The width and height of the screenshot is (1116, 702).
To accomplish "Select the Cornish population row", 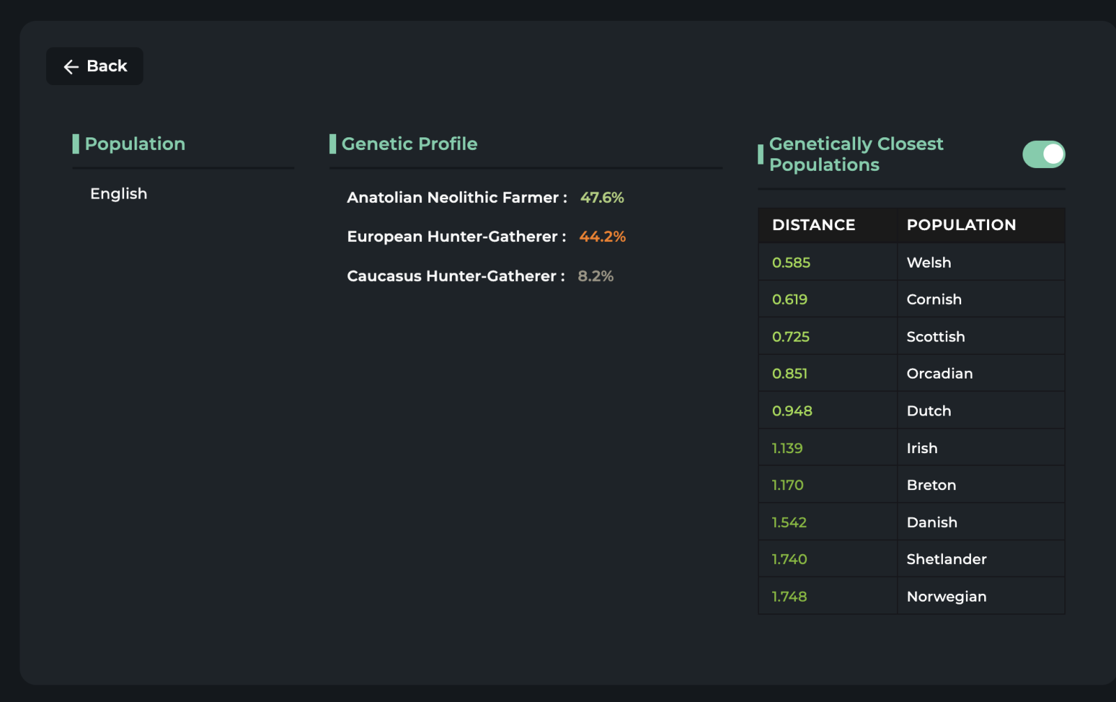I will pos(911,299).
